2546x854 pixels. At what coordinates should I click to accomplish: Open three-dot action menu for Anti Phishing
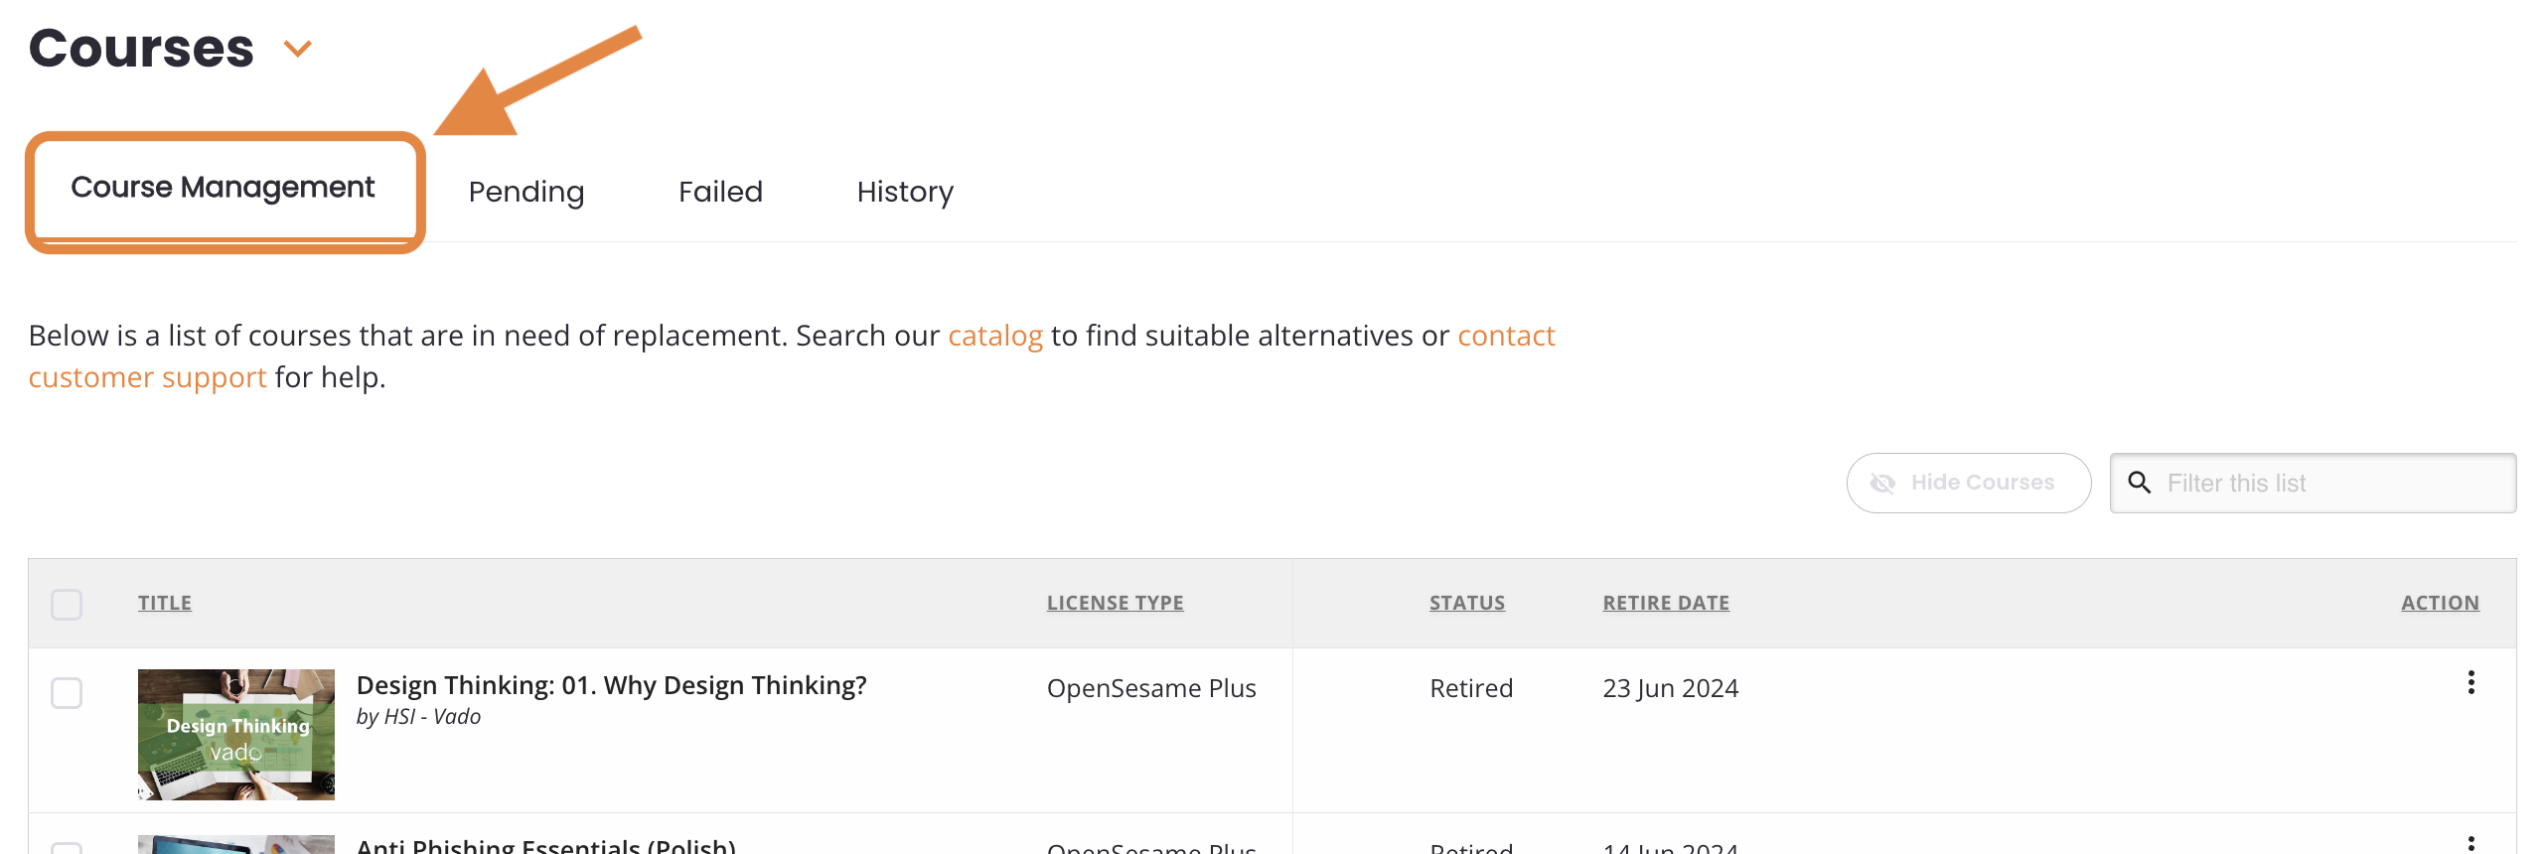(2471, 843)
